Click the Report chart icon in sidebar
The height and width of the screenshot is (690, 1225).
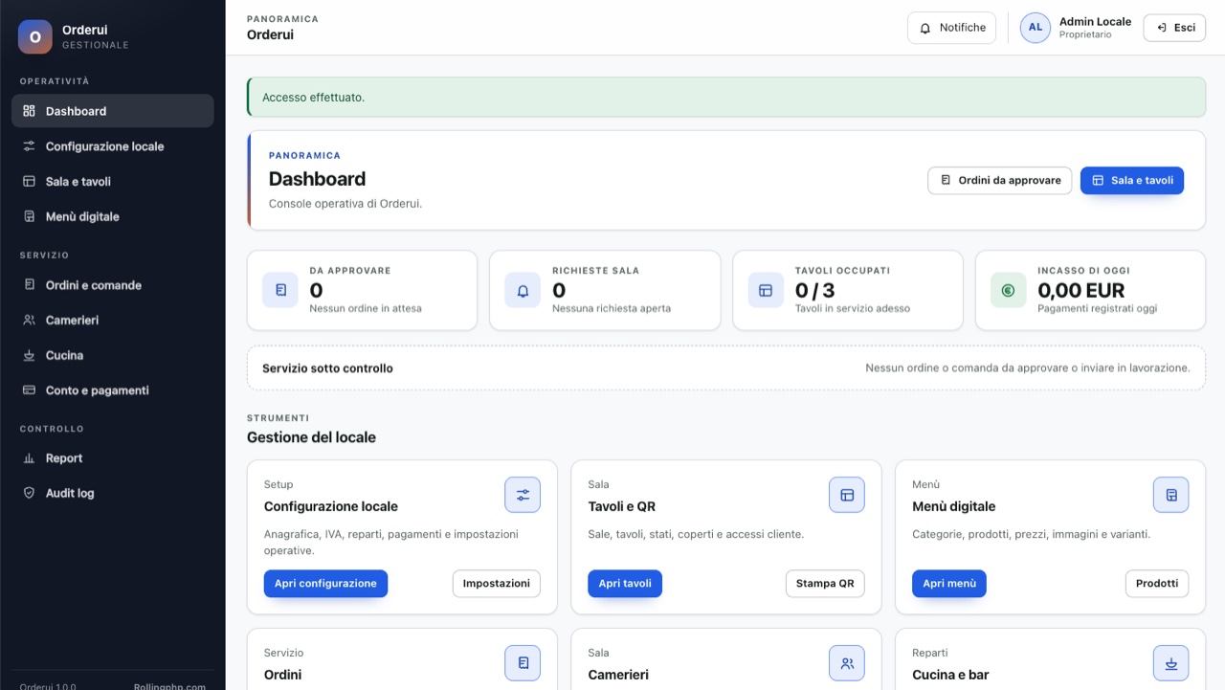[29, 458]
